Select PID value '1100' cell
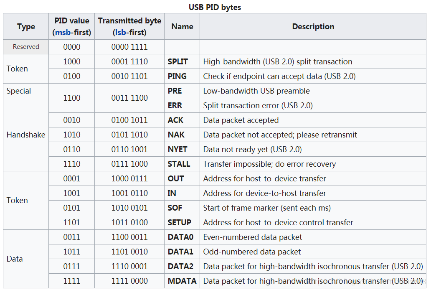Screen dimensions: 431x290 click(72, 98)
